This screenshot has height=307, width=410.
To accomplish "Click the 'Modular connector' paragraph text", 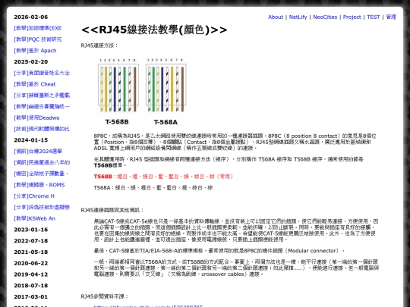I will coord(219,251).
